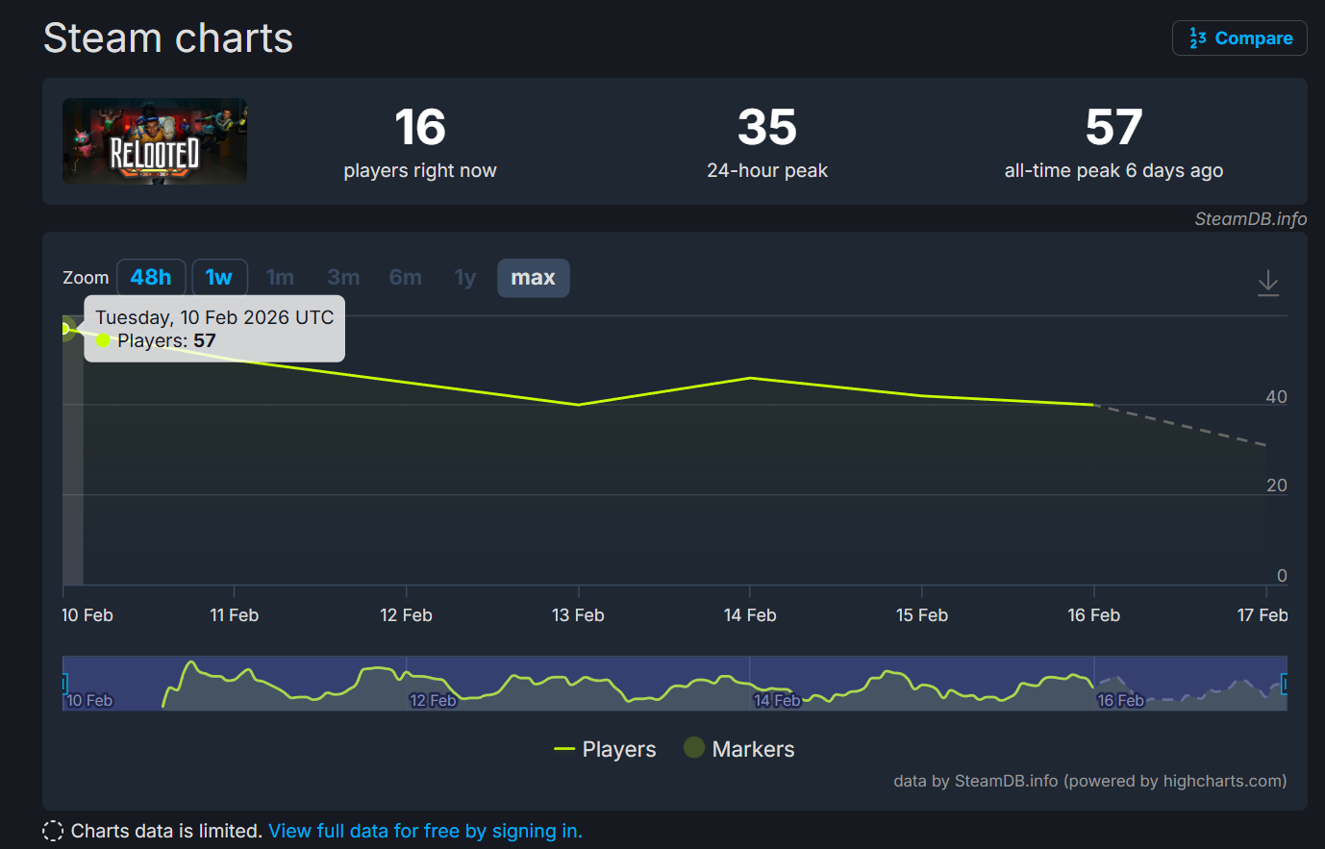Click the dashed loading circle icon
The width and height of the screenshot is (1325, 849).
pos(54,831)
